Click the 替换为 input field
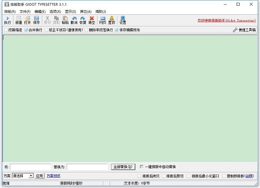 pyautogui.click(x=87, y=167)
